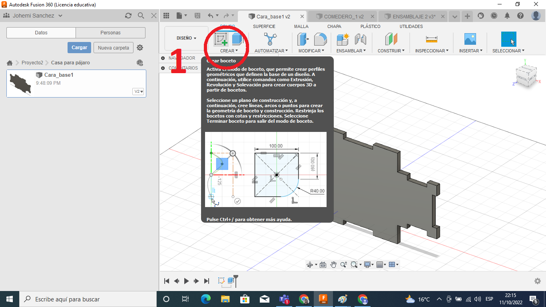
Task: Click the Create Sketch tool icon
Action: pos(221,39)
